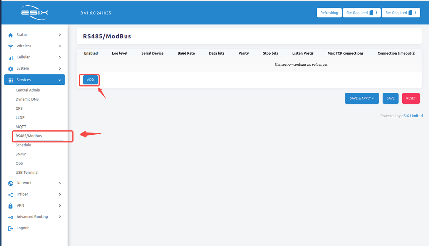429x246 pixels.
Task: Click the VPN padlock icon
Action: pyautogui.click(x=10, y=206)
